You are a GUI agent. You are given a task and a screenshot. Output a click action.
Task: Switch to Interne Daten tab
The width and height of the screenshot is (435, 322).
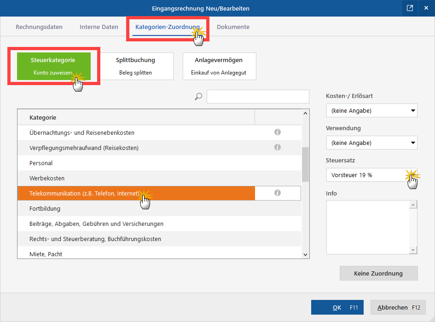[99, 27]
